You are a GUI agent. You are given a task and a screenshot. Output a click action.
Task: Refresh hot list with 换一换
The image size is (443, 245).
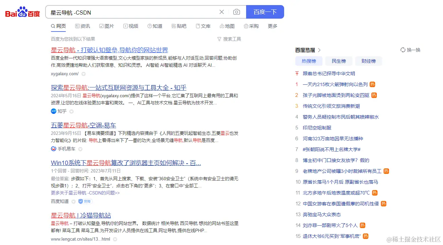(410, 50)
